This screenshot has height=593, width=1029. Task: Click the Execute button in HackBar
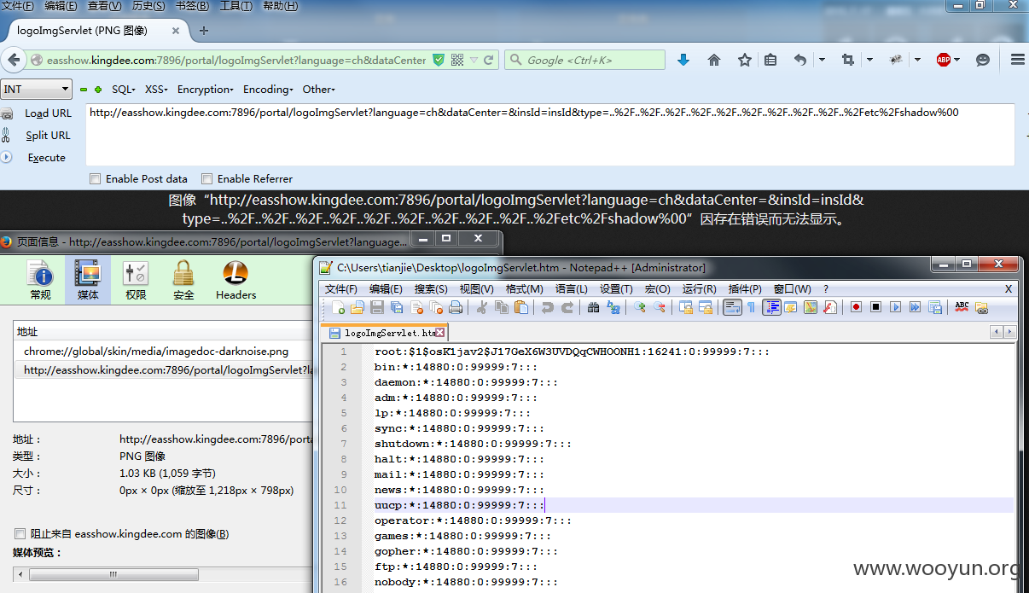[x=46, y=158]
